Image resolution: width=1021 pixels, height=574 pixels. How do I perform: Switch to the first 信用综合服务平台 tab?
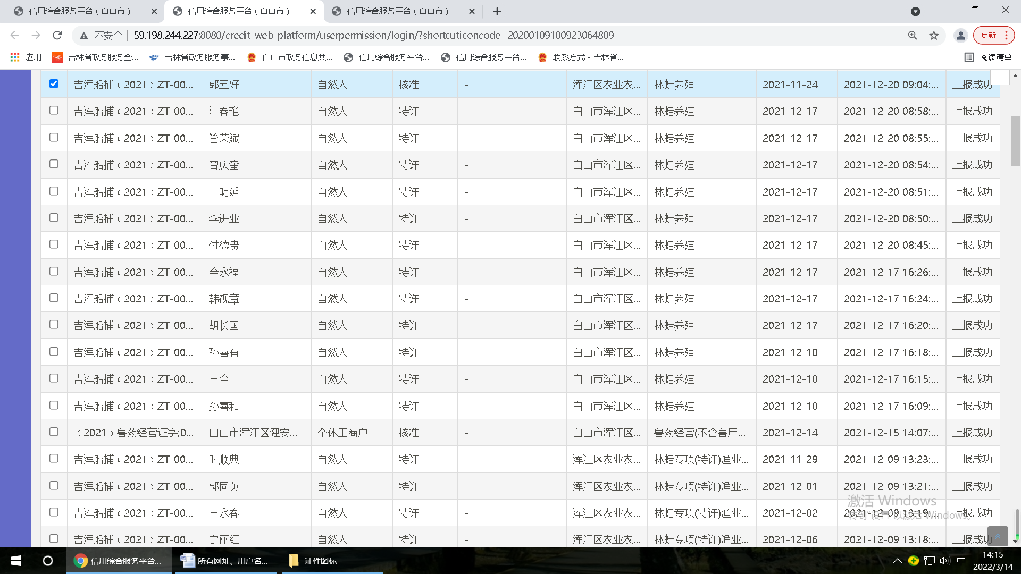coord(80,11)
